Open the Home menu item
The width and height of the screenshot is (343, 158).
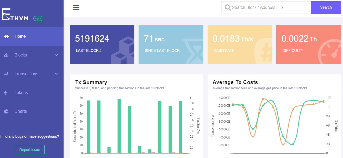click(20, 36)
